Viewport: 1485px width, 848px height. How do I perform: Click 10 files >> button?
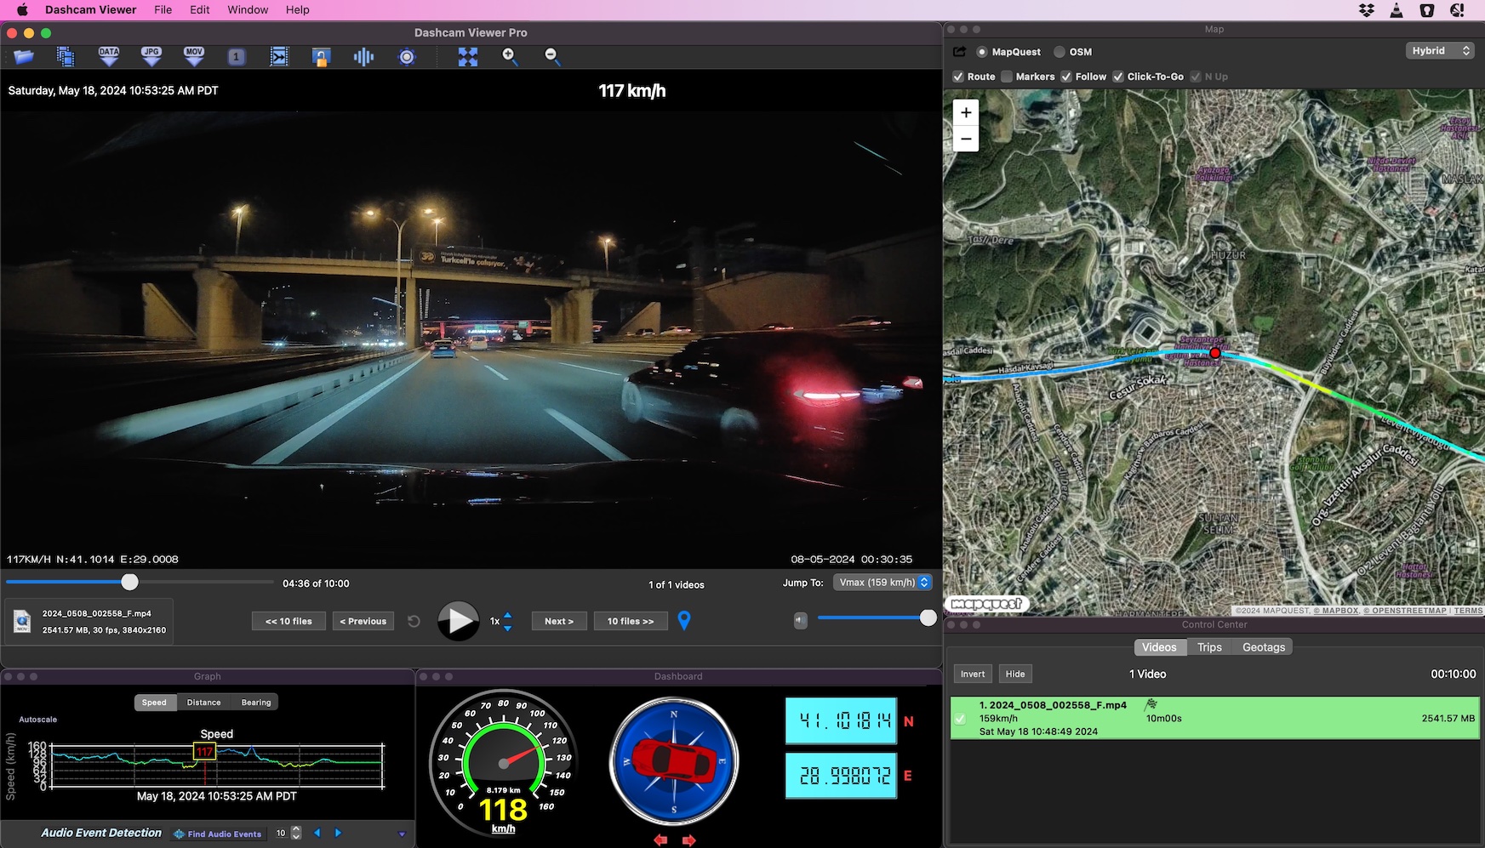pos(631,622)
